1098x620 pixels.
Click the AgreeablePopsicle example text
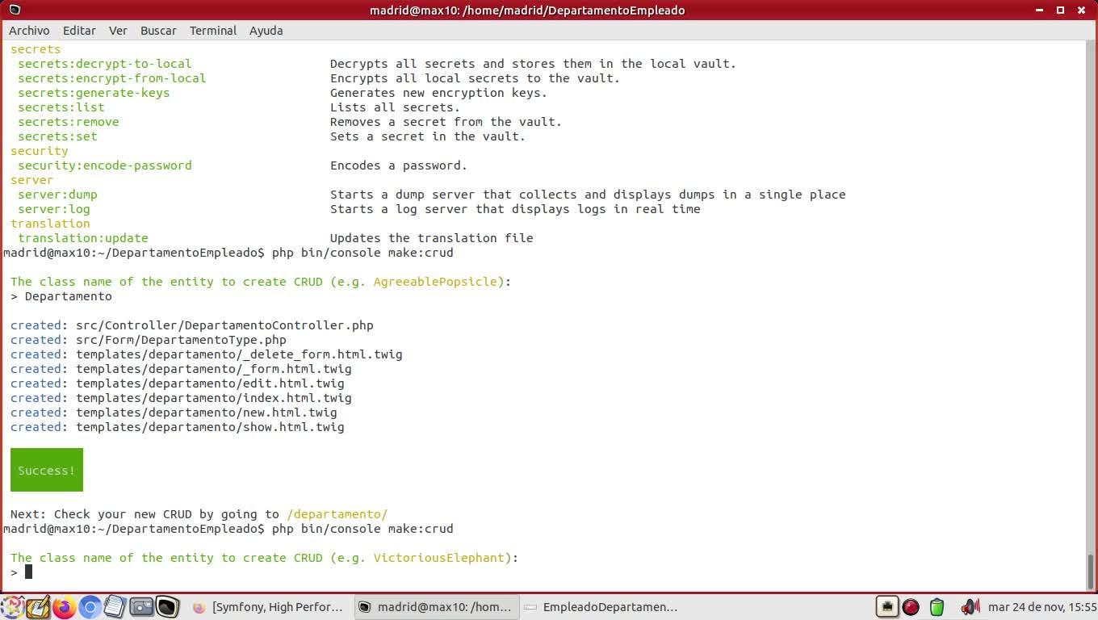pyautogui.click(x=435, y=282)
